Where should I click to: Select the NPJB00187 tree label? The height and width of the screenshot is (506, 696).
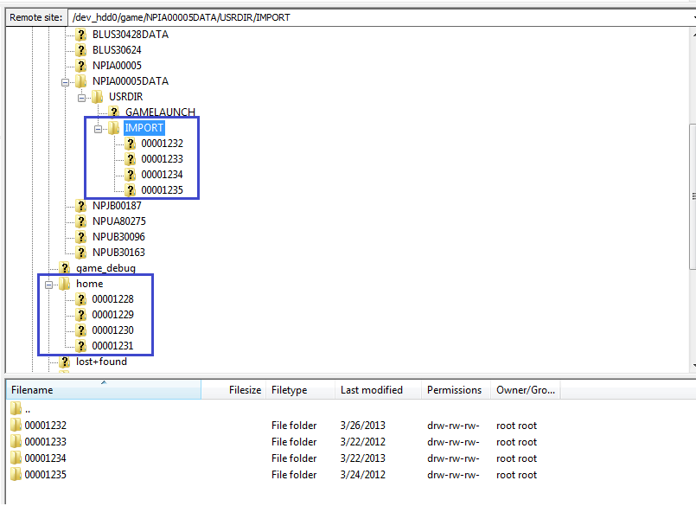point(117,206)
